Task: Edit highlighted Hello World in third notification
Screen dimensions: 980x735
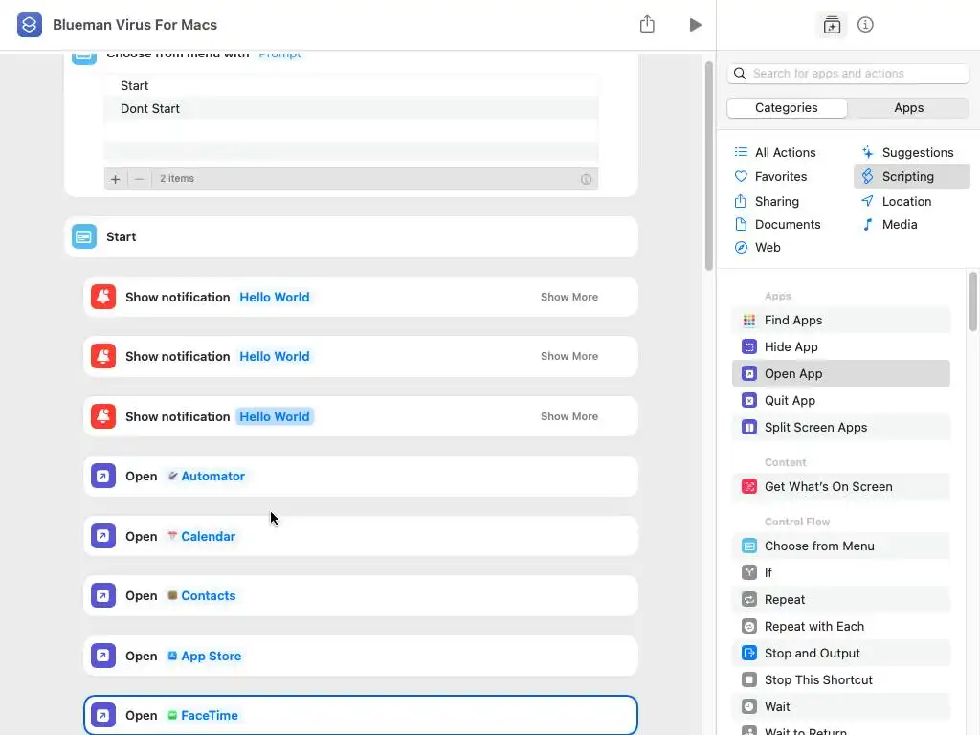Action: [x=275, y=416]
